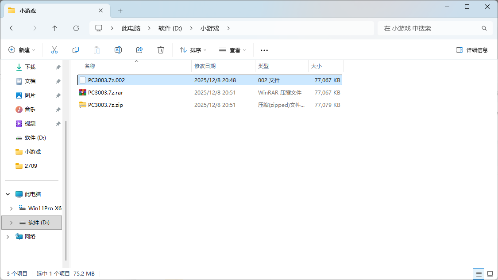The width and height of the screenshot is (498, 280).
Task: Open the 排序 sort dropdown
Action: tap(193, 50)
